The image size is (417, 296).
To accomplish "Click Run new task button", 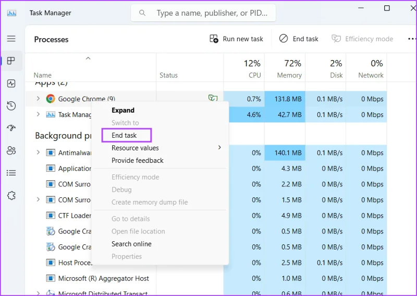I will (236, 39).
